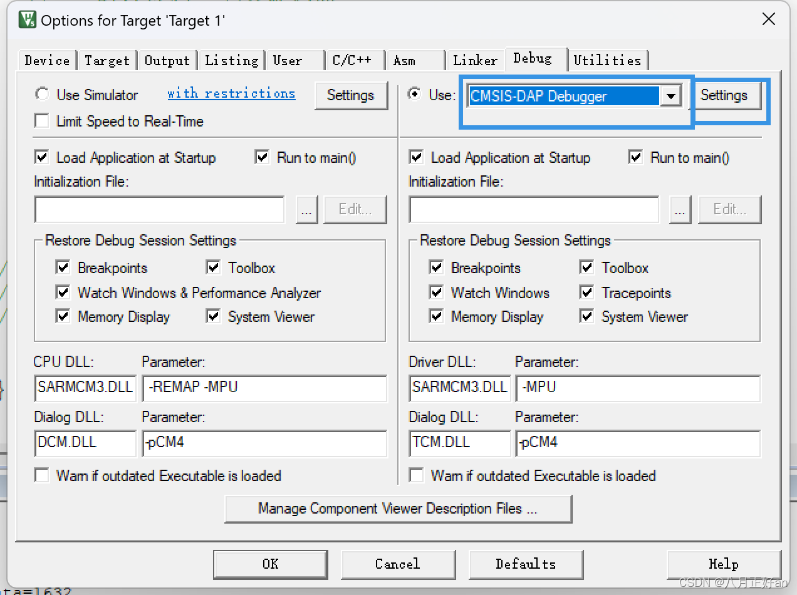Screen dimensions: 797x595
Task: Select the Use hardware debugger radio button
Action: [x=414, y=95]
